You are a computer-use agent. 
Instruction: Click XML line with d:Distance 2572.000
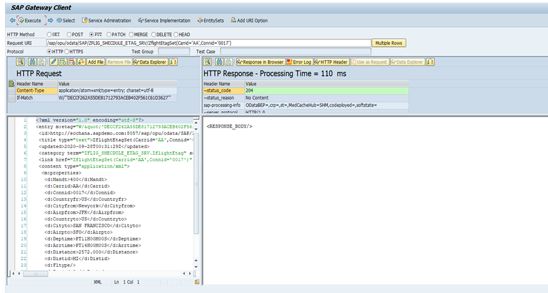pos(91,252)
